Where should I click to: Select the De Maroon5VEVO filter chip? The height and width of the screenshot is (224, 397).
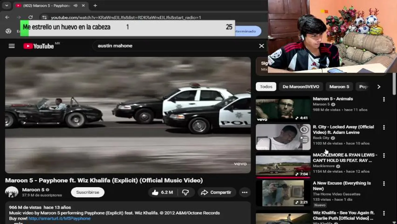(301, 86)
